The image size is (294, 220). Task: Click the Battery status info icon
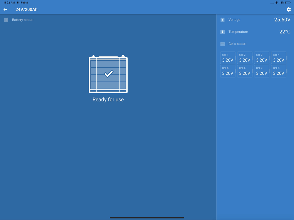6,20
